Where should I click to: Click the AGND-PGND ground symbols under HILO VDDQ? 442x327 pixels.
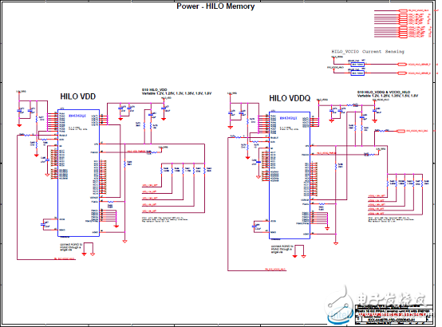[299, 251]
